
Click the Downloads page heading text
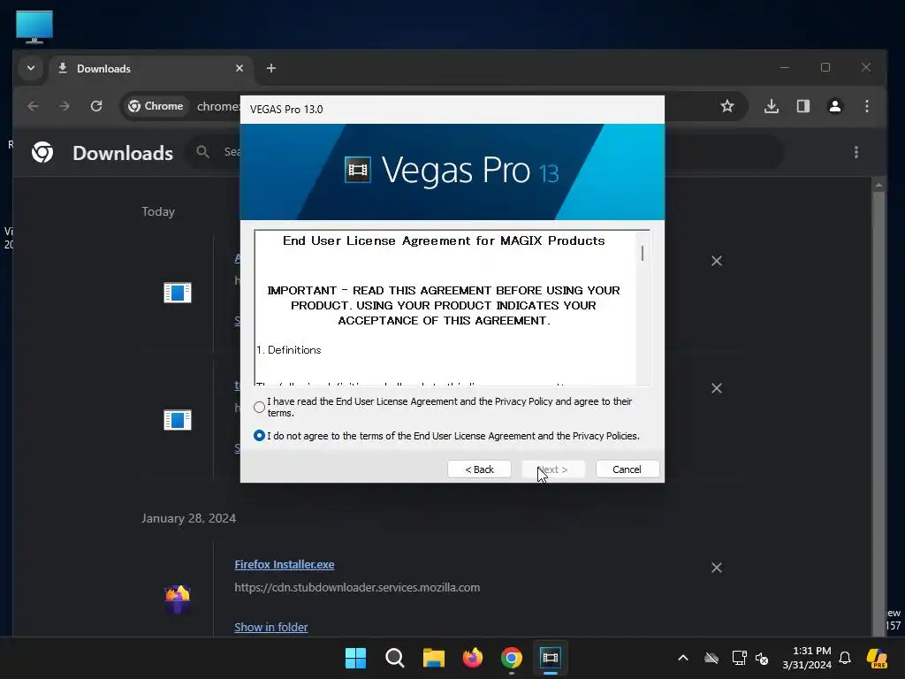(123, 153)
